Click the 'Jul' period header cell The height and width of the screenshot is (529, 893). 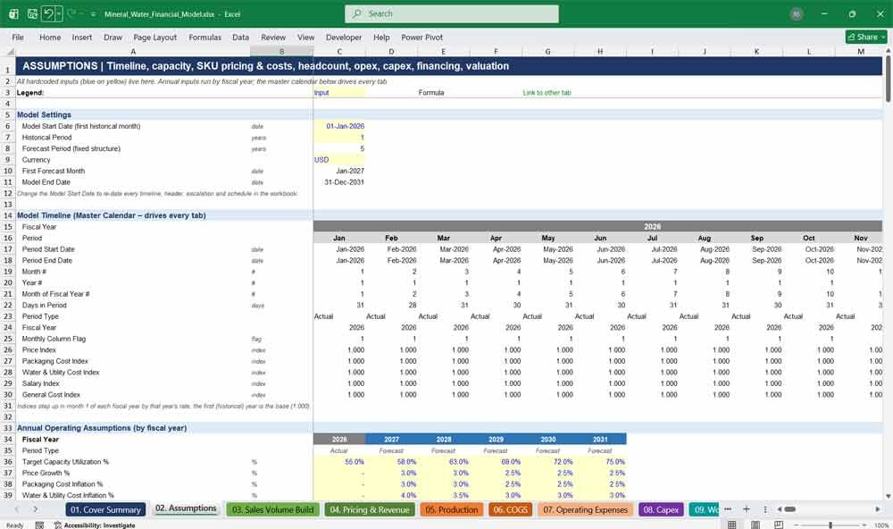click(x=653, y=238)
